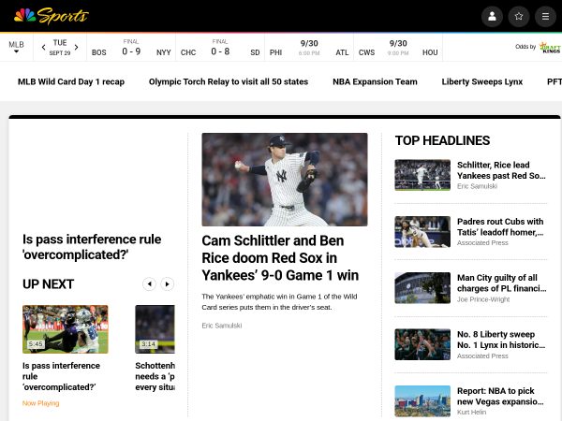
Task: Open Kurt Helin author link
Action: coord(472,412)
